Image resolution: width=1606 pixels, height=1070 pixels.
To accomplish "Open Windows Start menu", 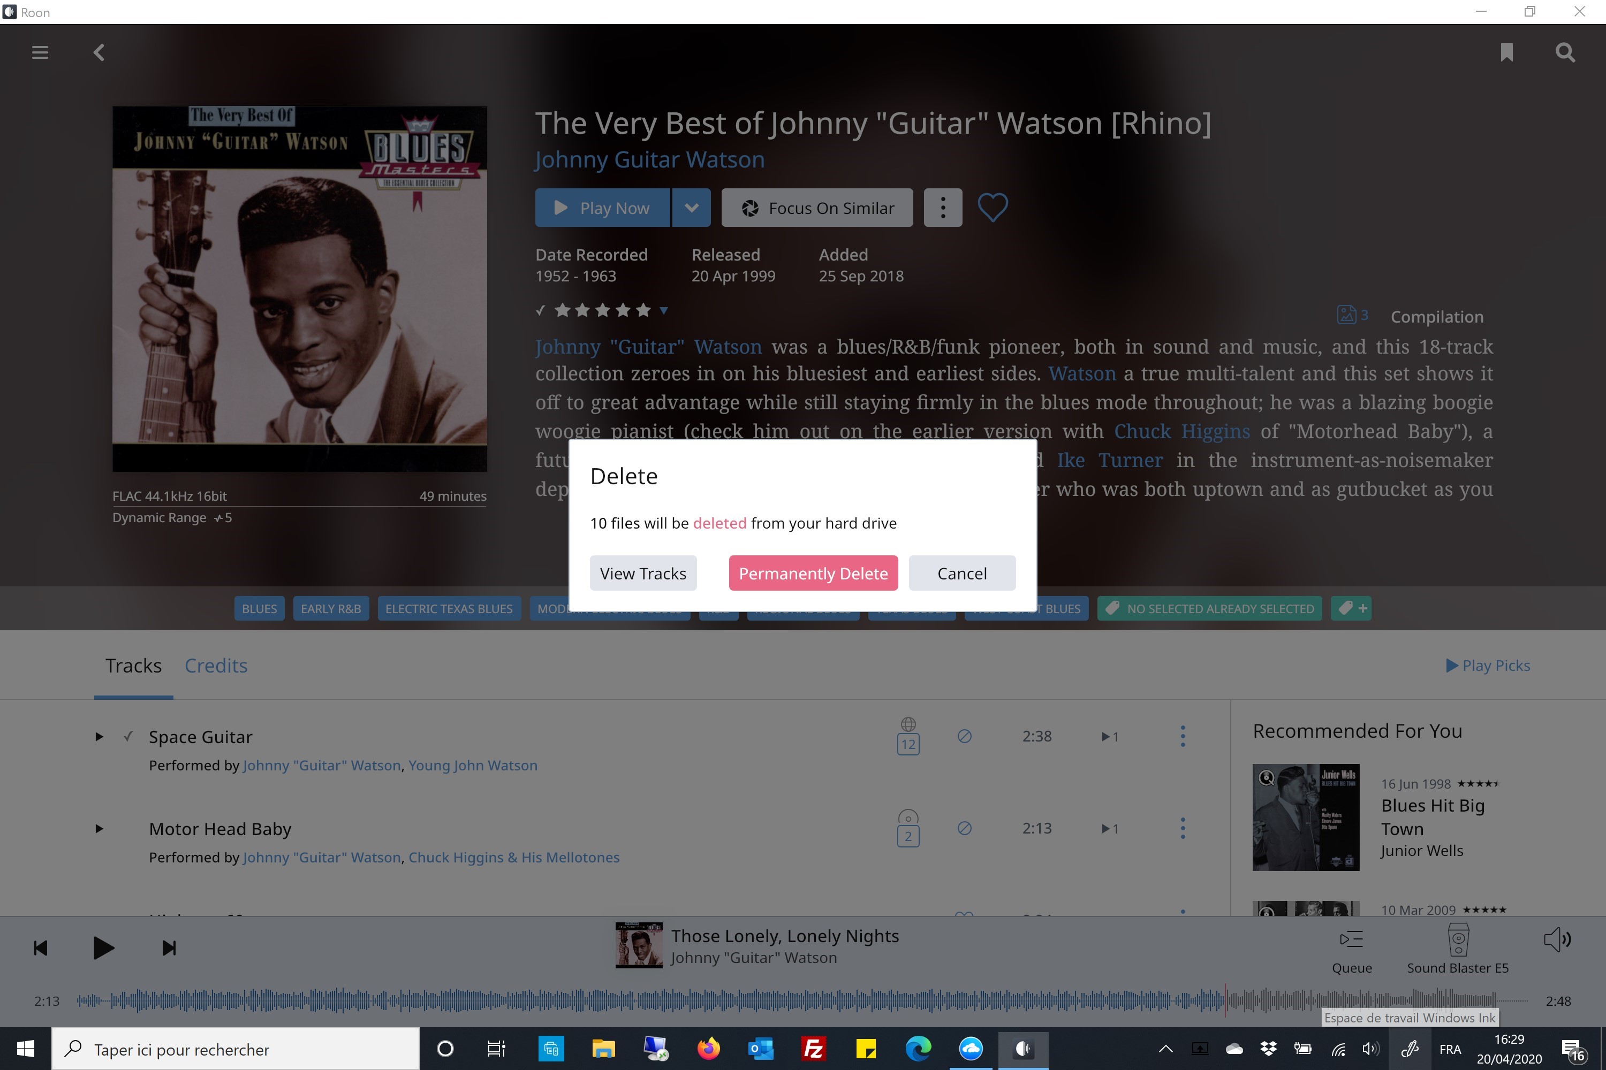I will (x=25, y=1049).
